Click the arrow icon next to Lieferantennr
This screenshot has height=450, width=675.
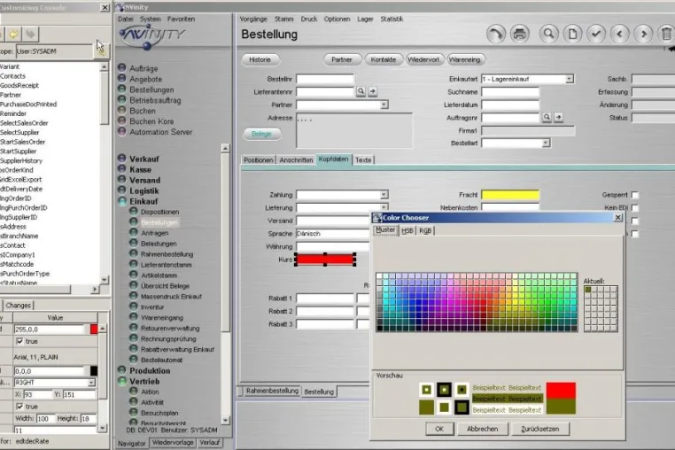(373, 91)
